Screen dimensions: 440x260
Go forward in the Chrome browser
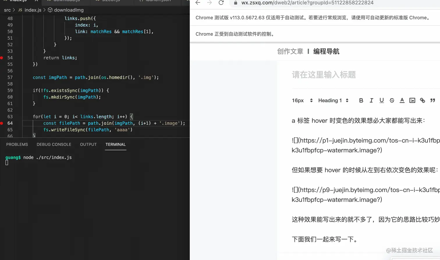pos(210,3)
